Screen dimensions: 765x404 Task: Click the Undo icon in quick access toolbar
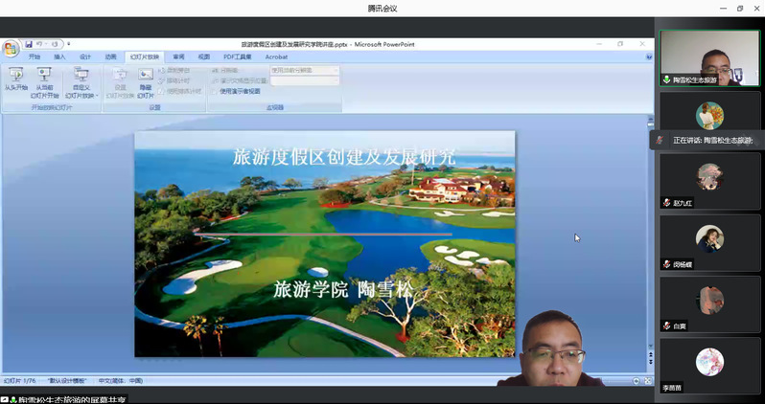click(x=40, y=44)
